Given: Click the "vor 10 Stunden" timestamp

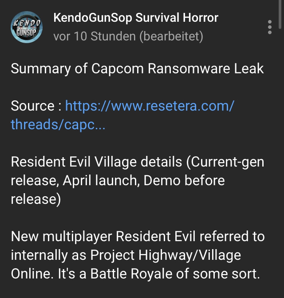Looking at the screenshot, I should [x=95, y=36].
